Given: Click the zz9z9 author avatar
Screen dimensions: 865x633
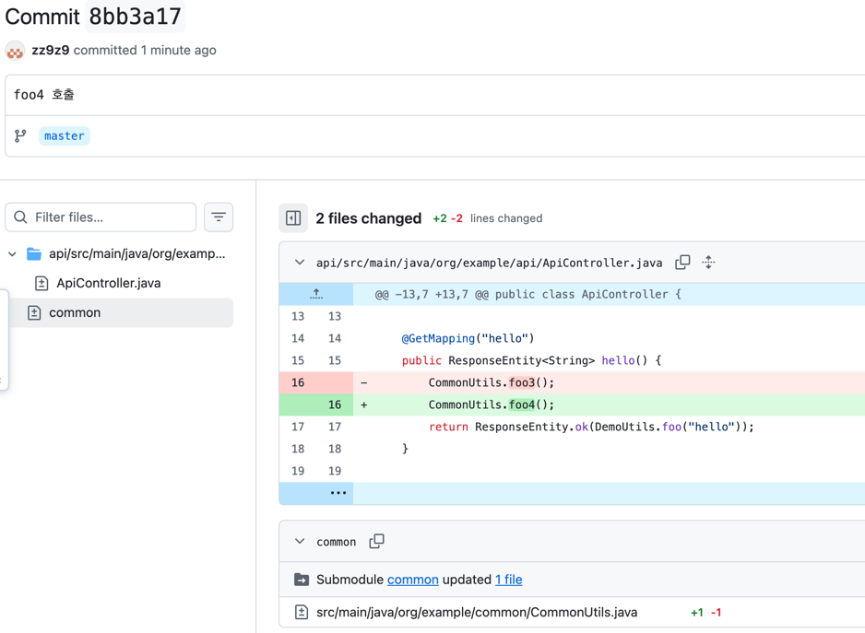Looking at the screenshot, I should (15, 51).
